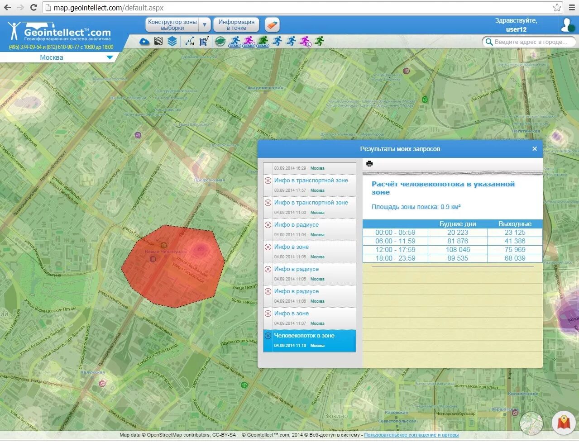Viewport: 579px width, 442px height.
Task: Click the user profile avatar icon
Action: click(567, 25)
